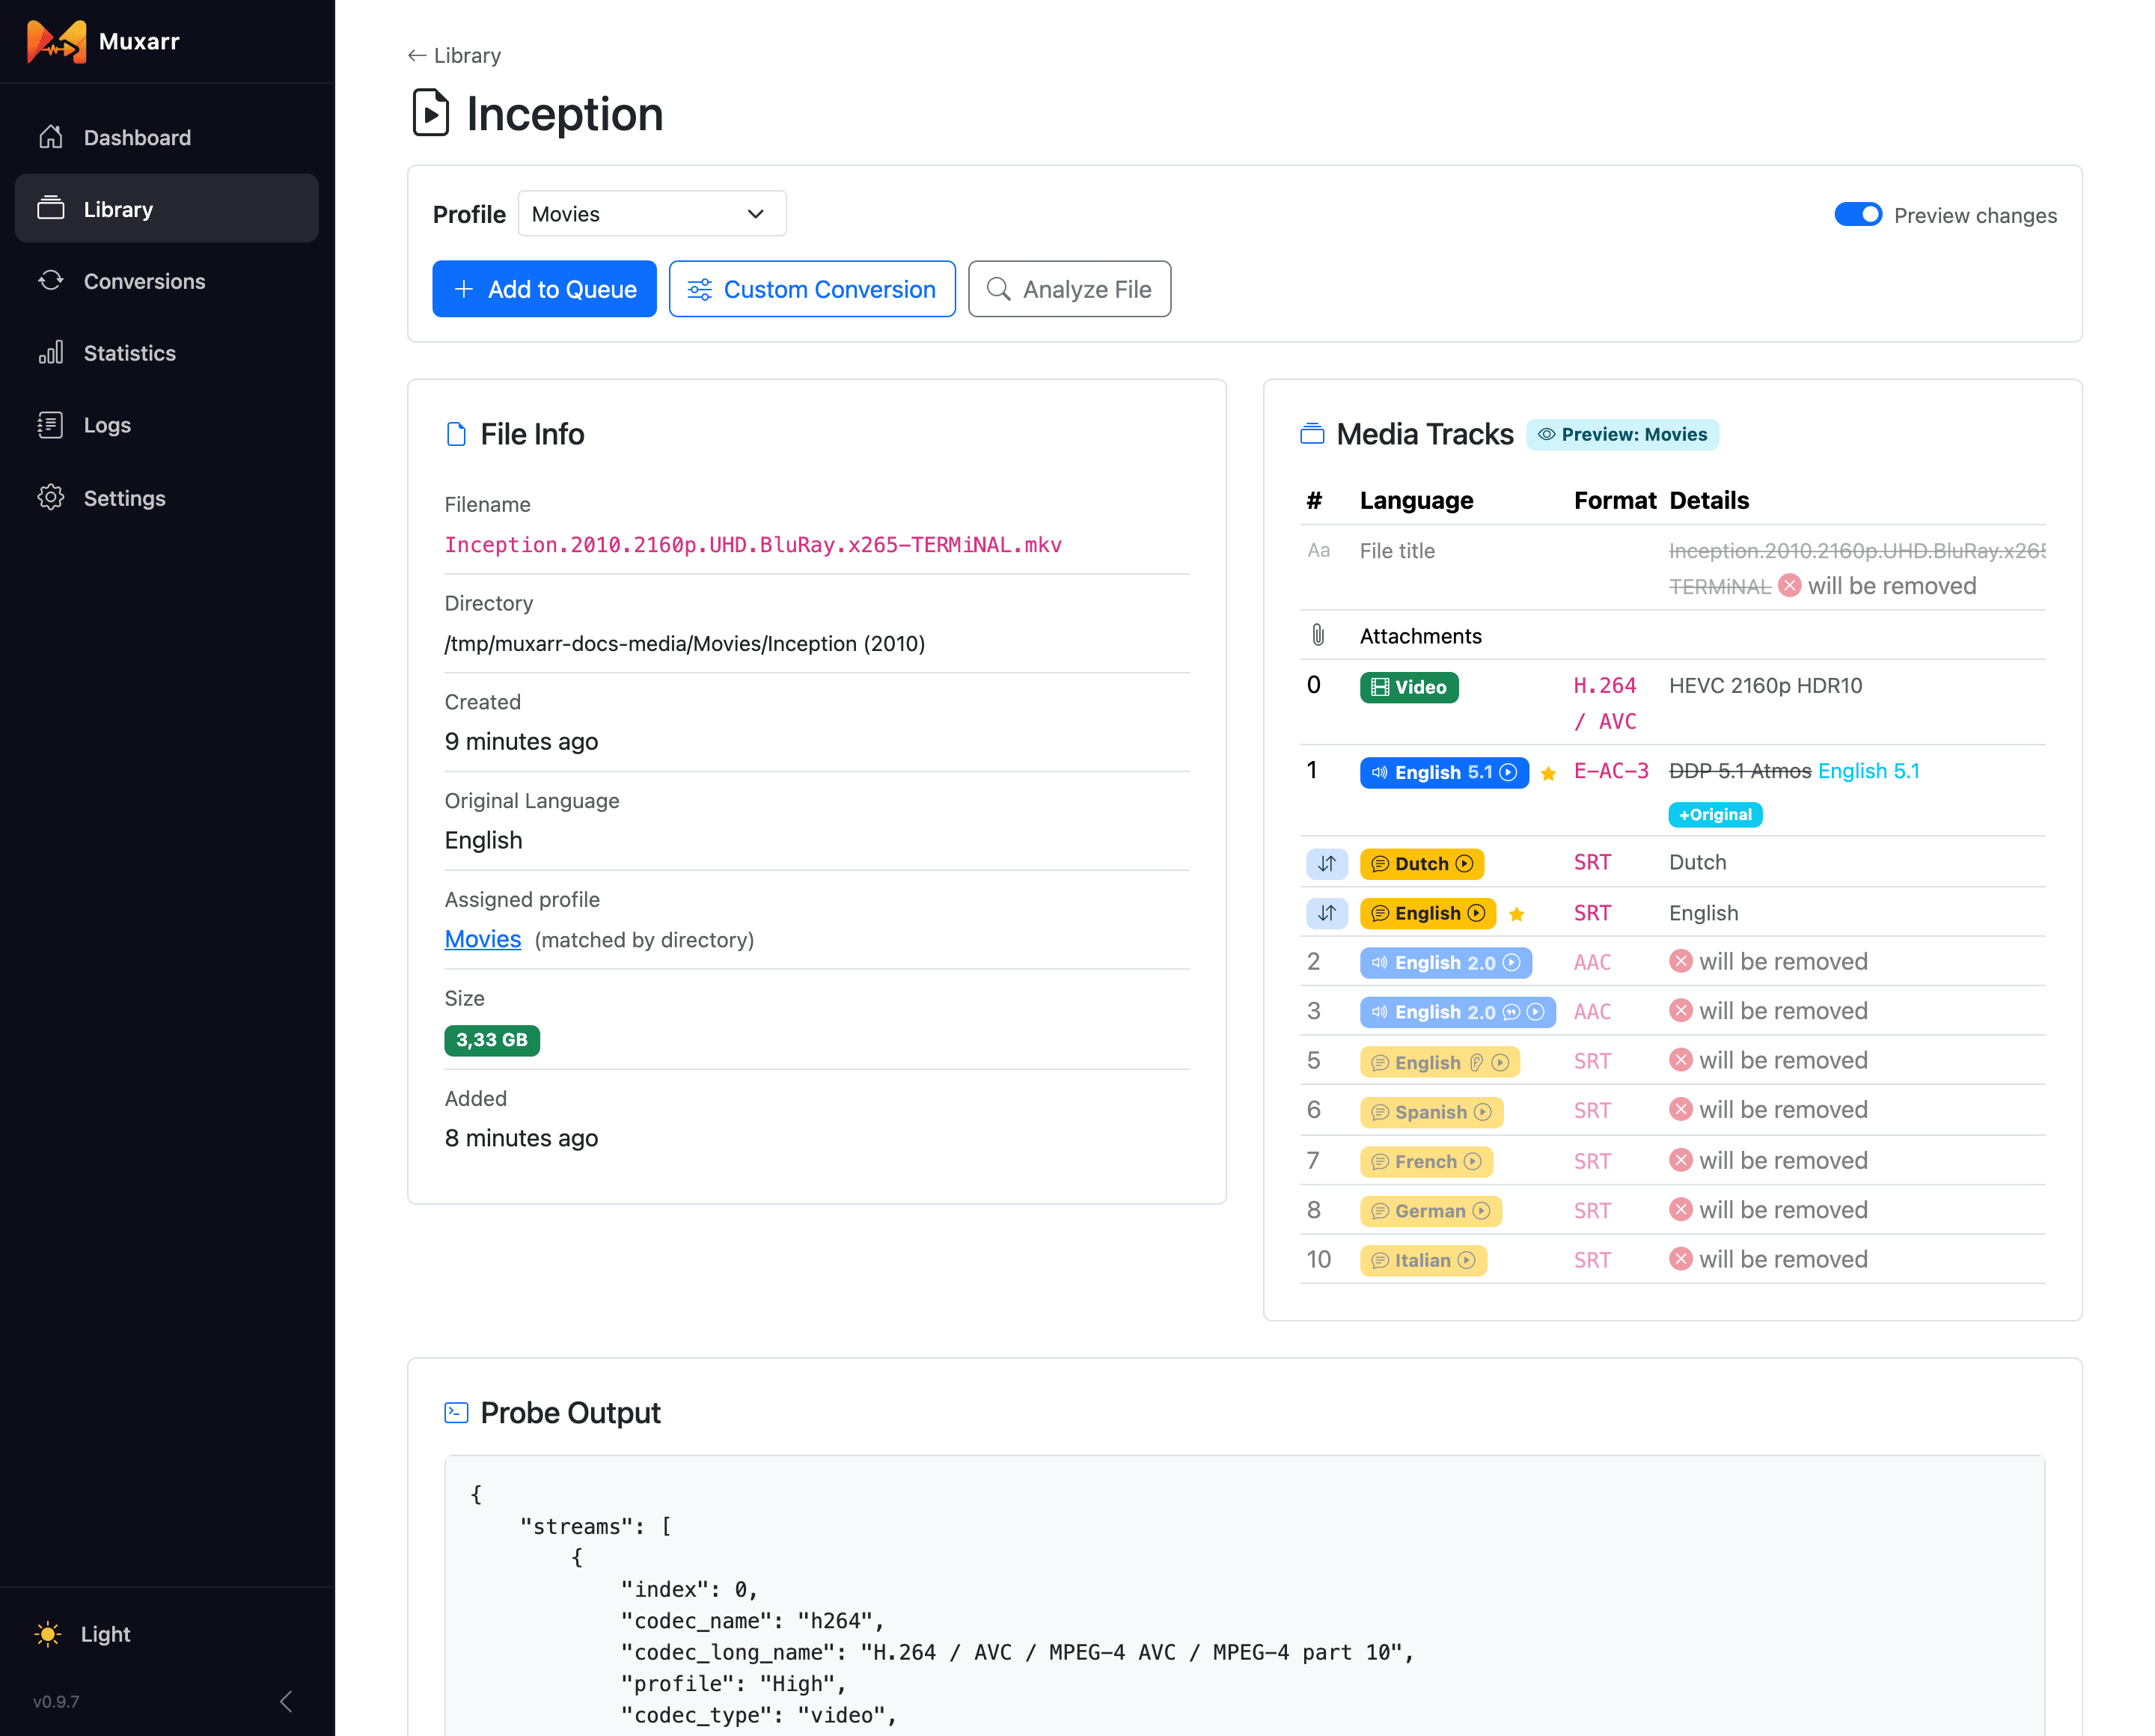
Task: Click the Language column header
Action: click(1417, 500)
